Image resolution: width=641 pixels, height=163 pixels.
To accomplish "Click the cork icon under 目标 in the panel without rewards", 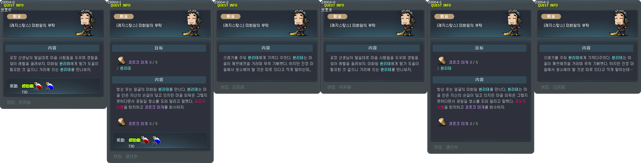I will tap(442, 60).
